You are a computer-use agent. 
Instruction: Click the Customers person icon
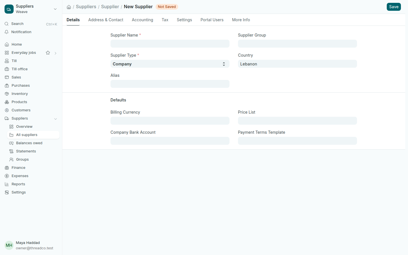pos(7,110)
